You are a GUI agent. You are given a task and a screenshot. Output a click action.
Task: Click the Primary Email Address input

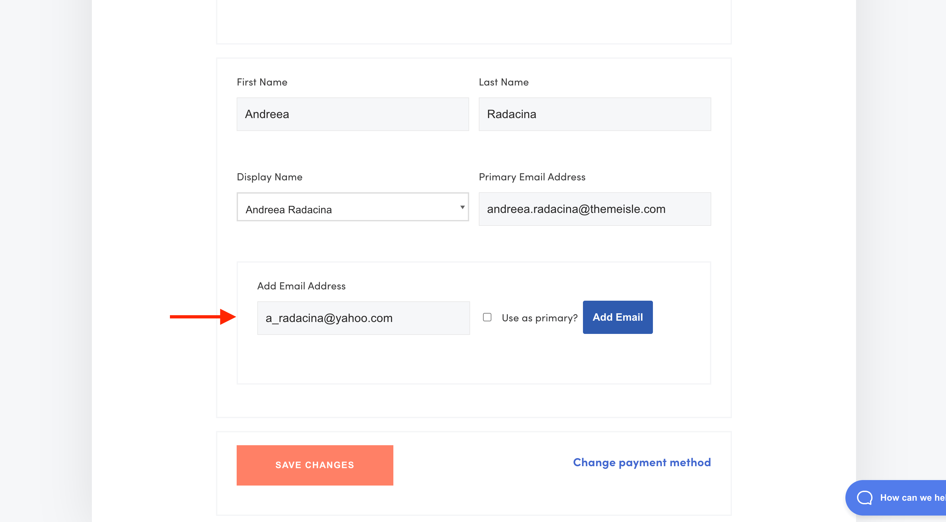tap(595, 209)
